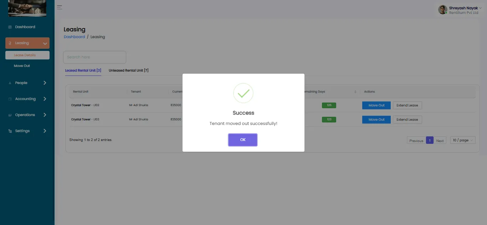Expand the People submenu arrow
This screenshot has height=225, width=487.
coord(45,83)
